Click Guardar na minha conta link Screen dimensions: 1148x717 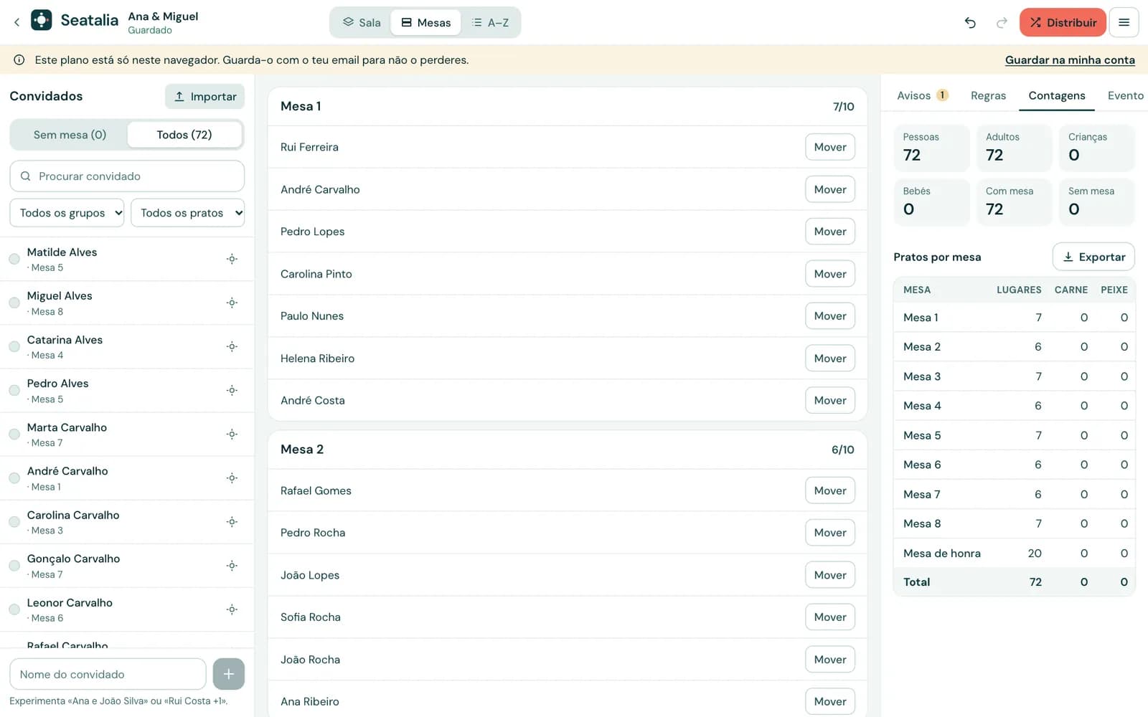pyautogui.click(x=1070, y=60)
